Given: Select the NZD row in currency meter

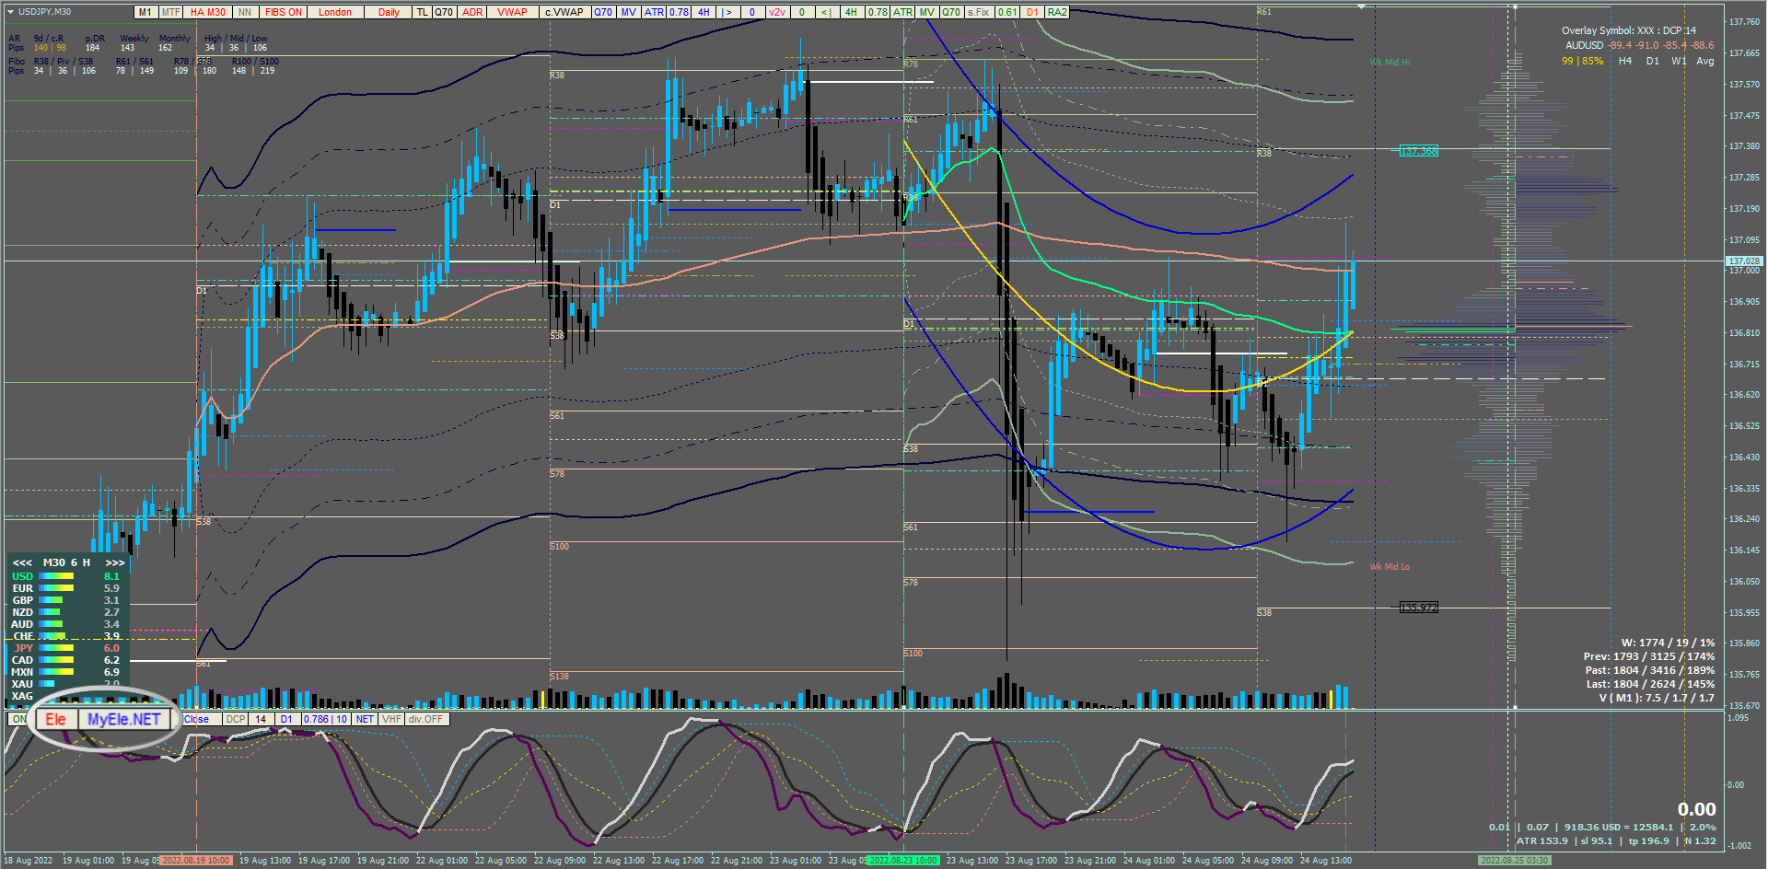Looking at the screenshot, I should pyautogui.click(x=64, y=612).
